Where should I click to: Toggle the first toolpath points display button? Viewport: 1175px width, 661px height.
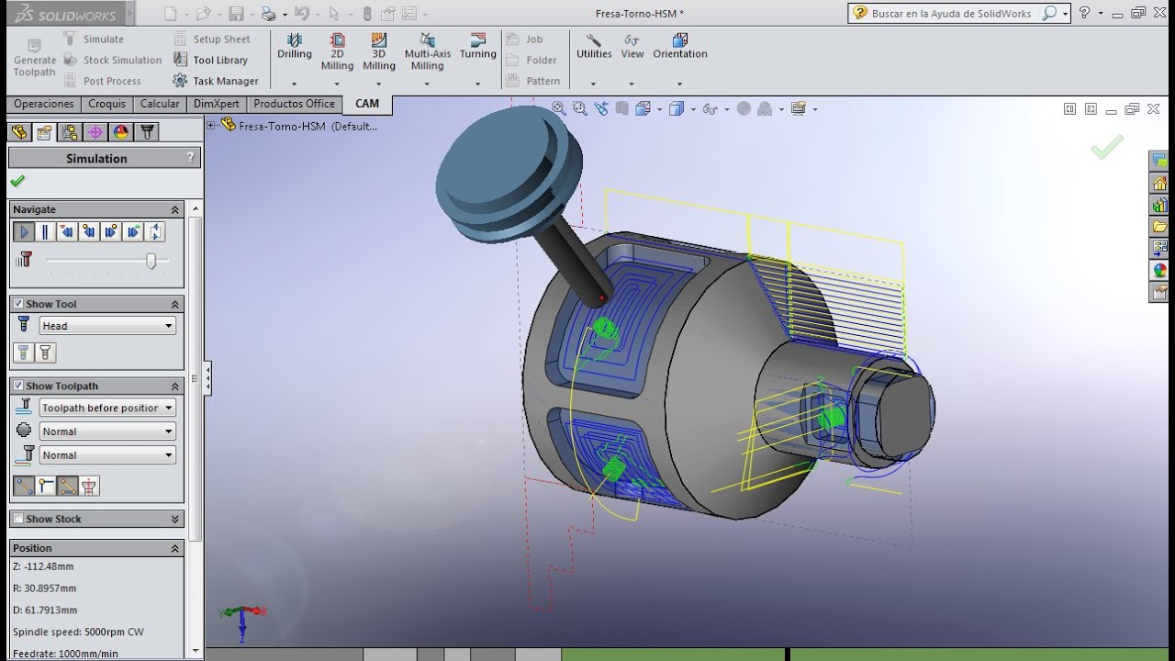24,486
